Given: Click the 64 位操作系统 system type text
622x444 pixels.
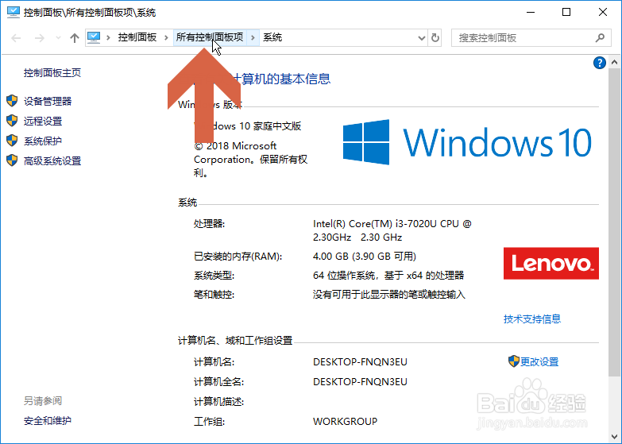Looking at the screenshot, I should 388,276.
